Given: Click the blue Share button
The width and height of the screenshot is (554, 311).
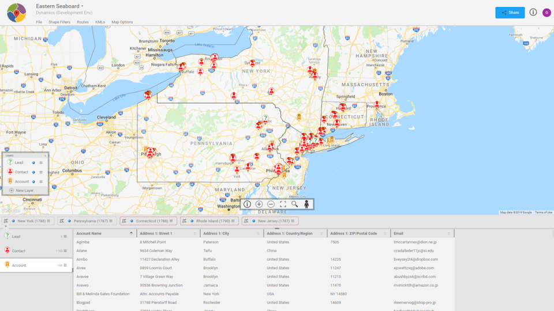Looking at the screenshot, I should pyautogui.click(x=510, y=12).
